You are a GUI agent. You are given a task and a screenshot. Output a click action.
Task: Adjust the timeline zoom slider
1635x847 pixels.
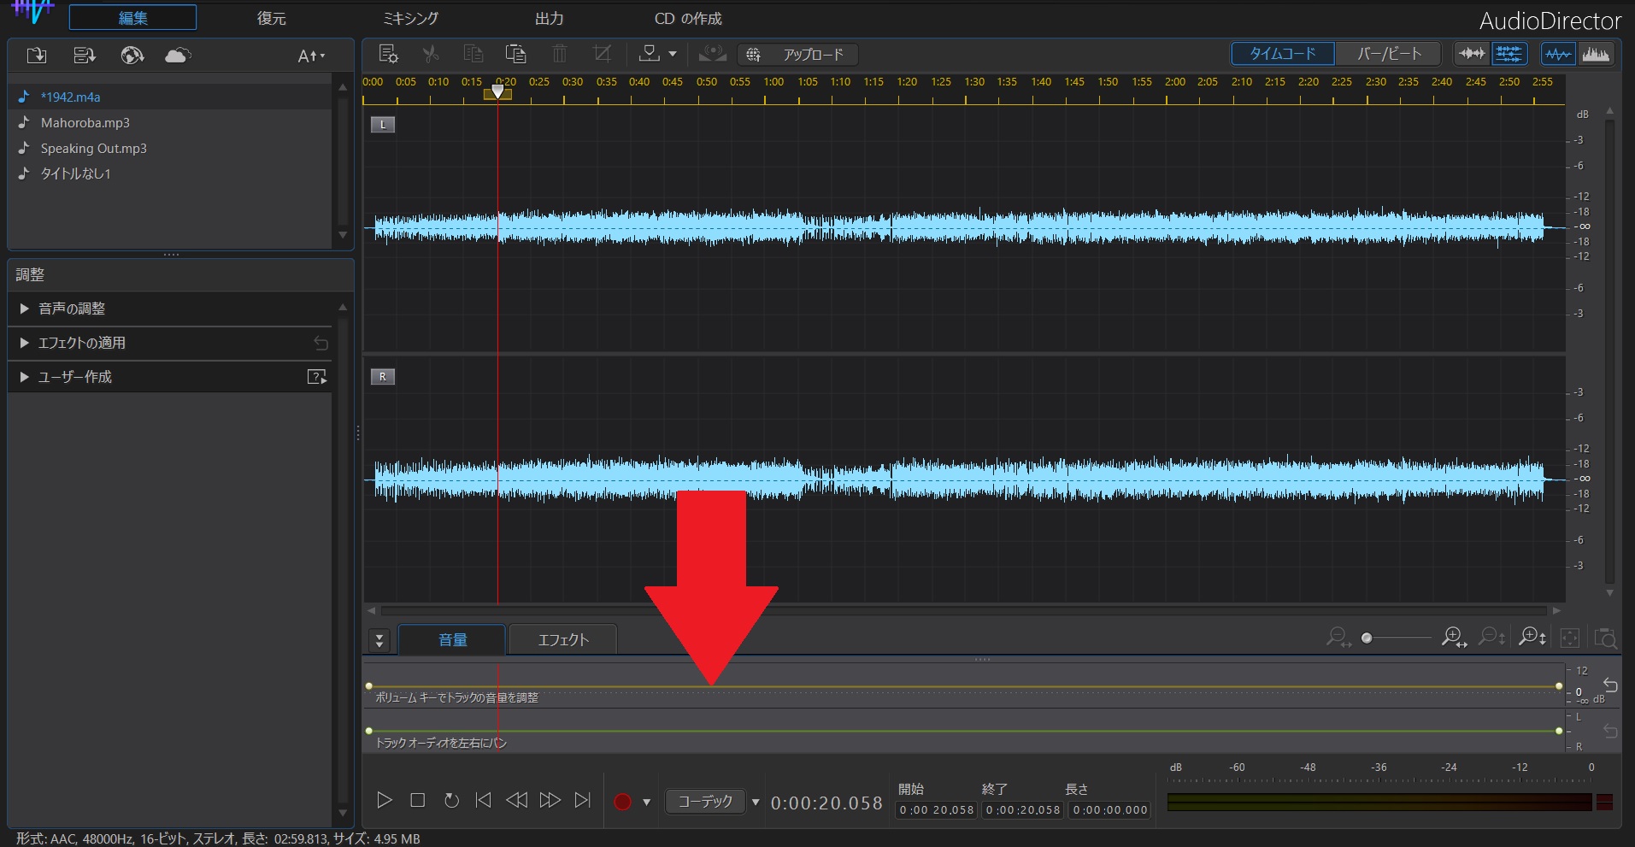(x=1367, y=638)
